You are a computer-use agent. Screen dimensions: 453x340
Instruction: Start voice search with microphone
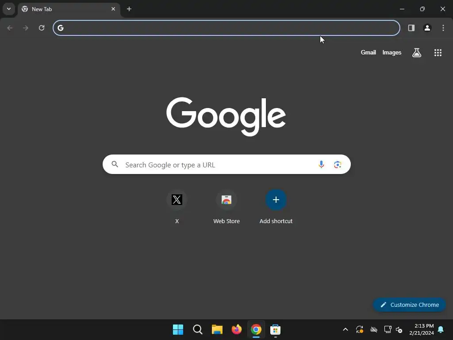[x=321, y=165]
